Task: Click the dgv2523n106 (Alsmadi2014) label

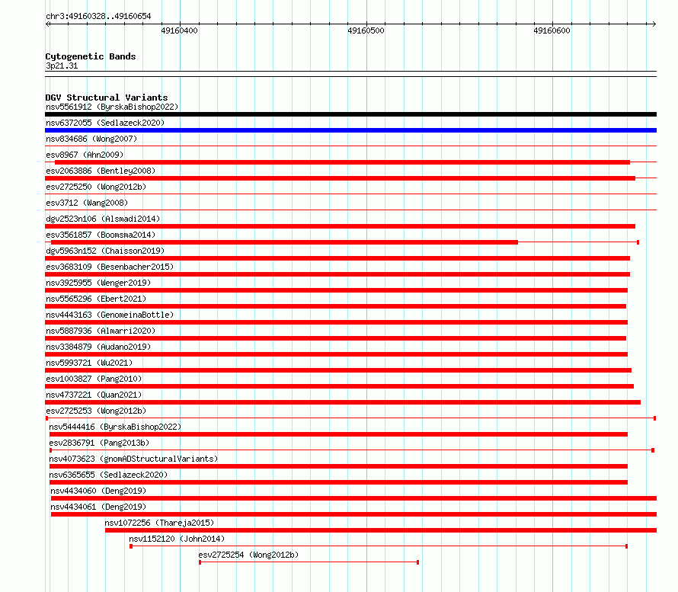Action: tap(103, 219)
